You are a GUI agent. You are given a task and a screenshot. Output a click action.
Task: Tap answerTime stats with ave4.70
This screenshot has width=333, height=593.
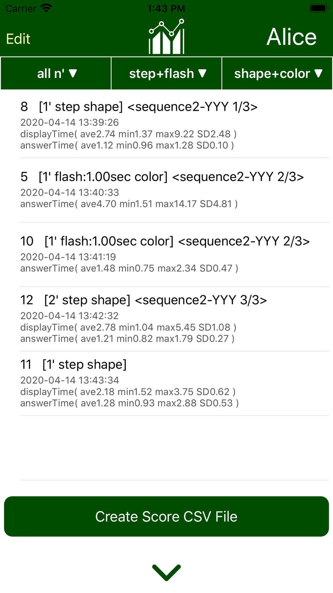point(129,204)
